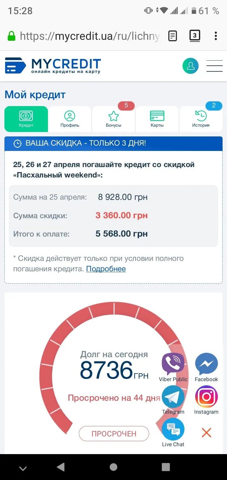Switch to the Профиль tab
The width and height of the screenshot is (227, 480).
pos(70,119)
